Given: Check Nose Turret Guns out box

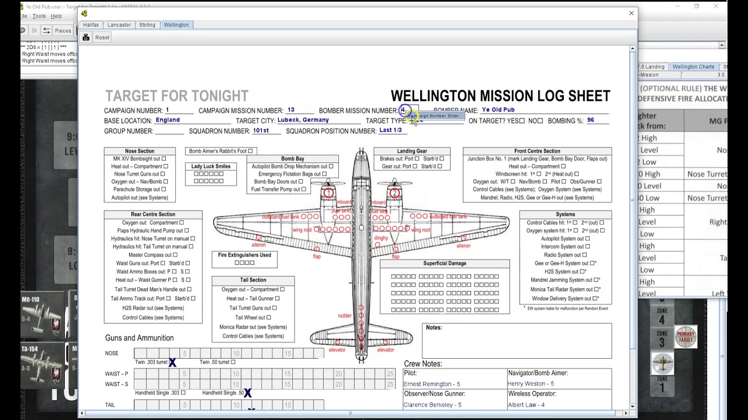Looking at the screenshot, I should 164,174.
